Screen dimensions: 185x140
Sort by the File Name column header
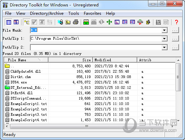click(26, 60)
